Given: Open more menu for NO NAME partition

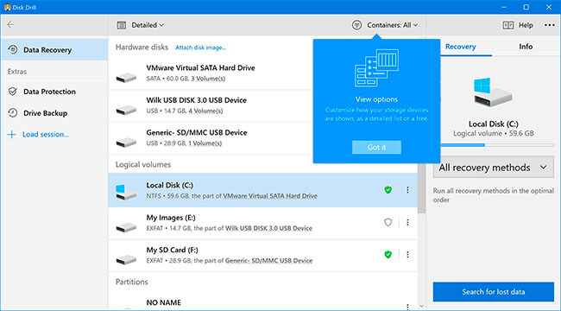Looking at the screenshot, I should click(x=407, y=307).
